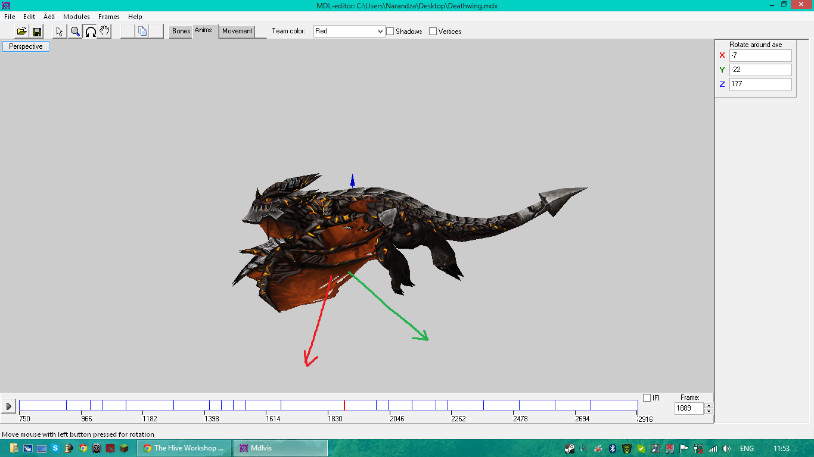Open the Minecraft grass block taskbar icon

click(x=124, y=448)
